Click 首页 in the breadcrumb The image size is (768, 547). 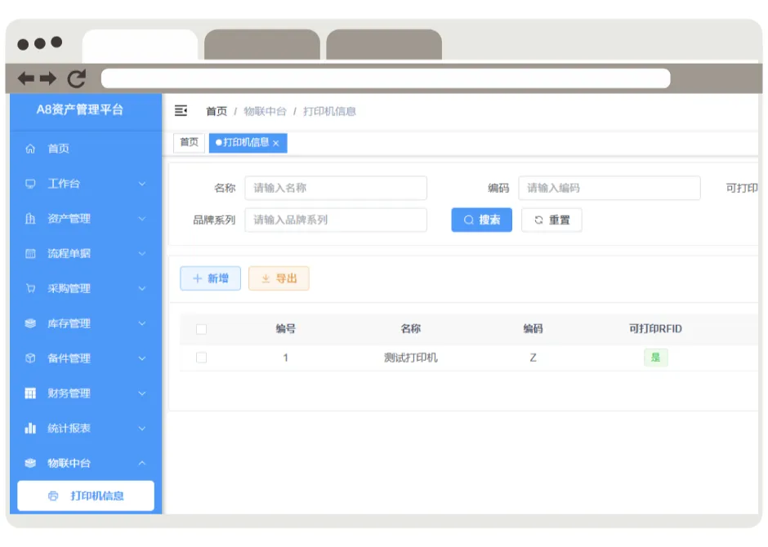tap(217, 112)
